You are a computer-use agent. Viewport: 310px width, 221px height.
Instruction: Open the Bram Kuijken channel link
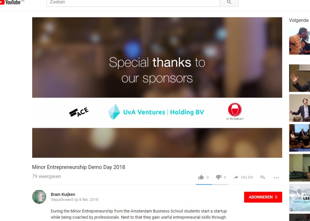[x=63, y=194]
